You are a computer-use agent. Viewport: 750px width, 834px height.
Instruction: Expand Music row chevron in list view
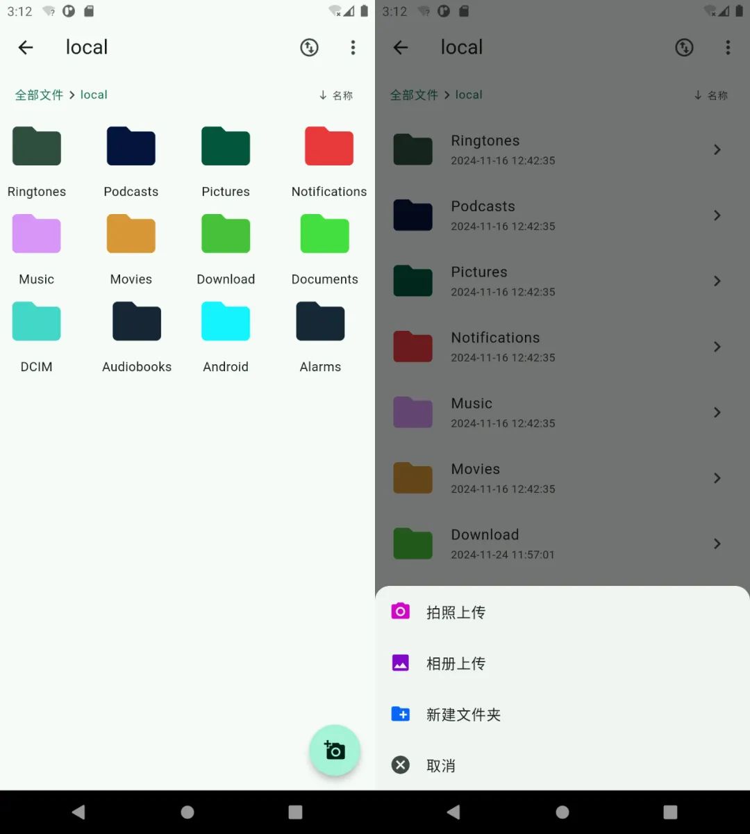tap(717, 412)
